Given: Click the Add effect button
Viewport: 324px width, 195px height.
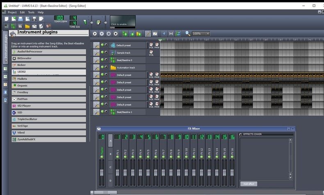Looking at the screenshot, I should coord(249,184).
